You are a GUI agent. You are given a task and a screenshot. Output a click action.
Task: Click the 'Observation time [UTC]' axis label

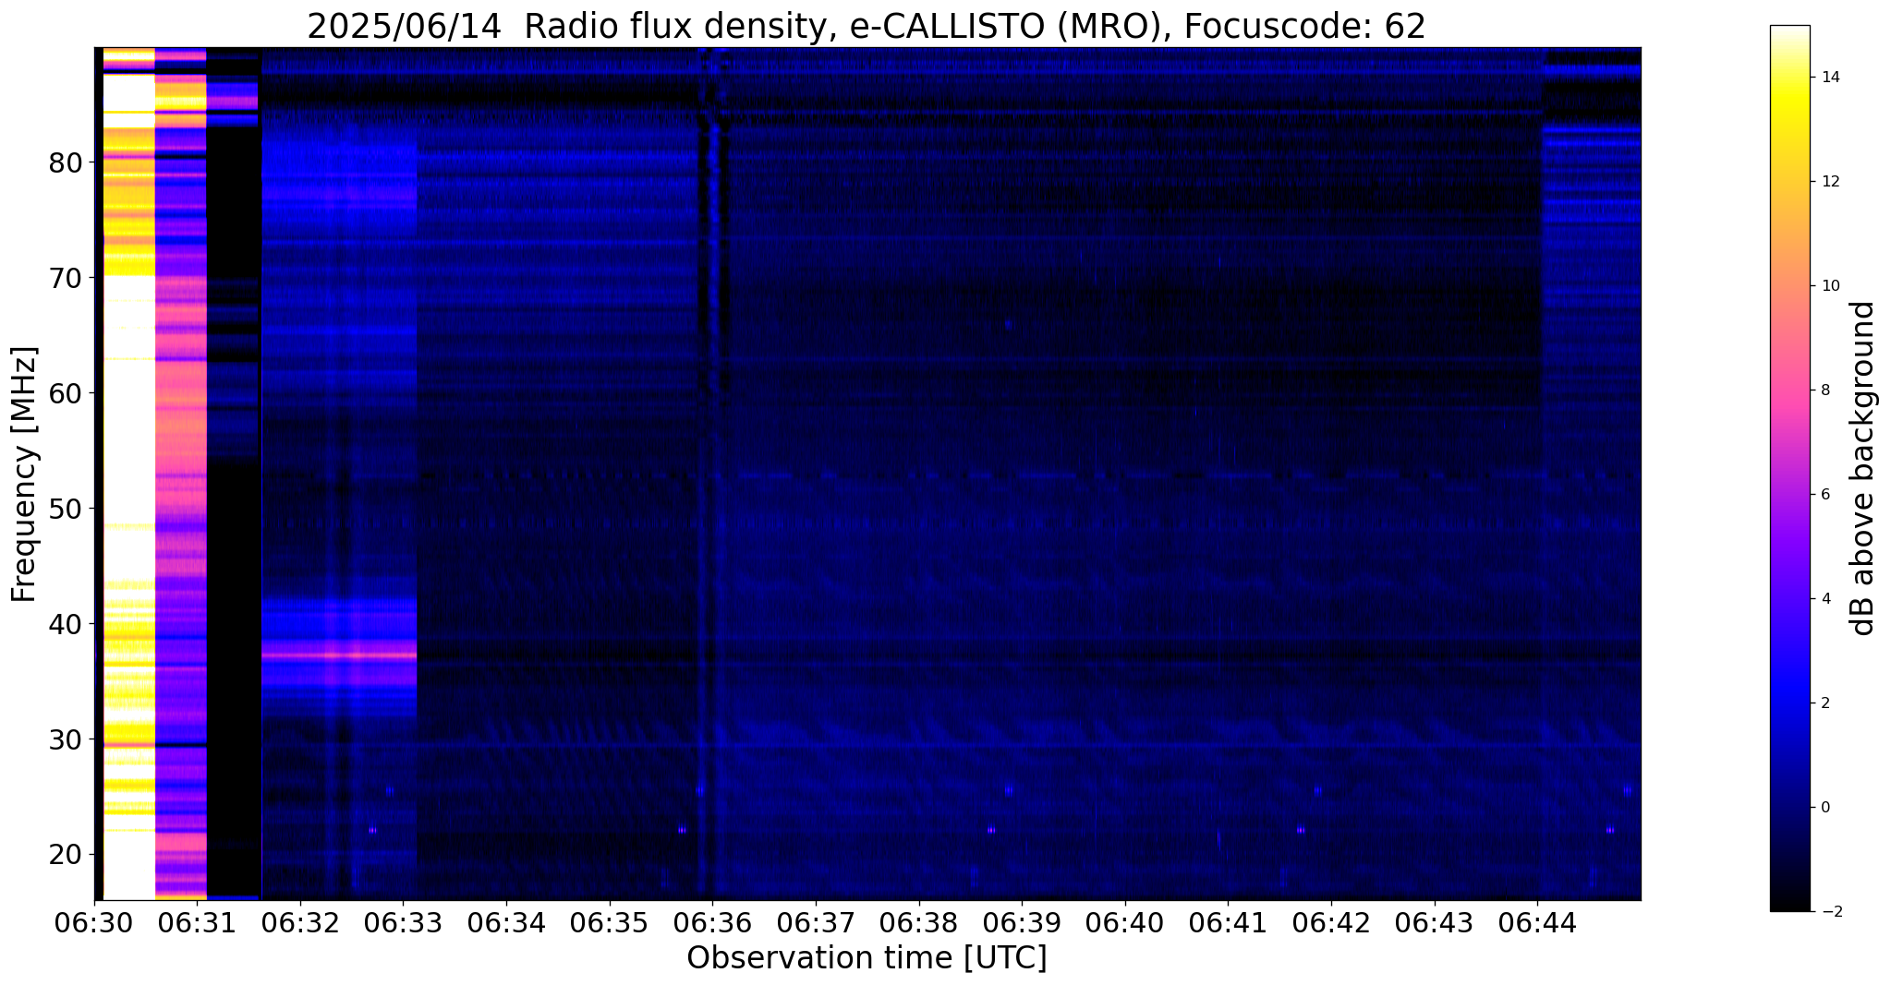[x=867, y=958]
